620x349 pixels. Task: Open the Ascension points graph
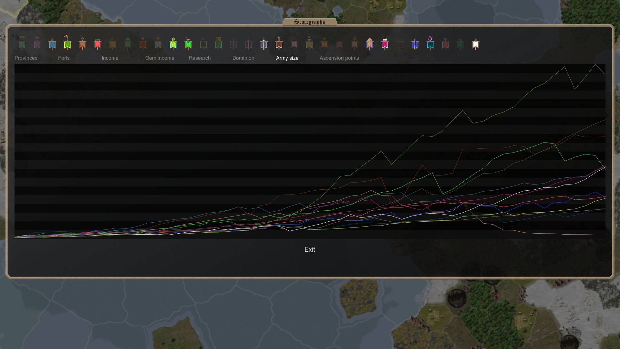(339, 58)
